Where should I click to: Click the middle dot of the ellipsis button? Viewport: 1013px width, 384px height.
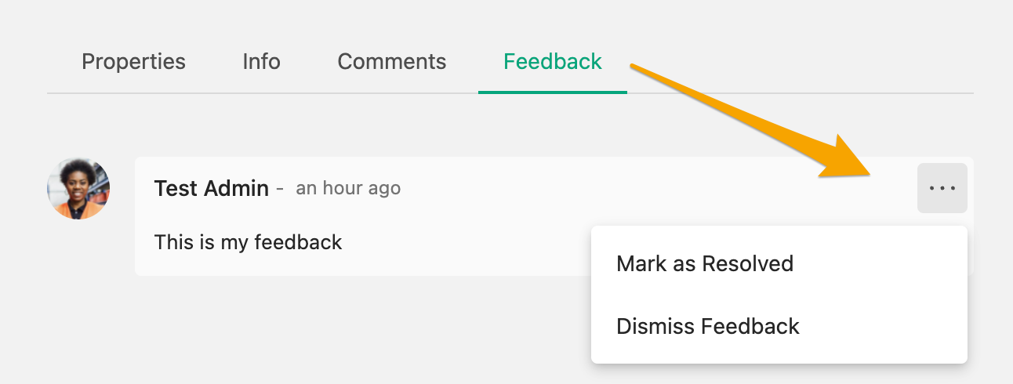(942, 188)
